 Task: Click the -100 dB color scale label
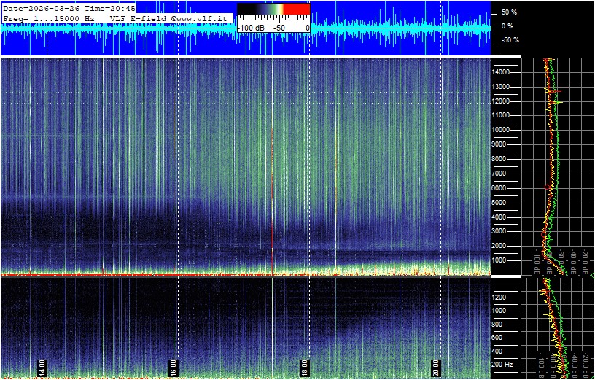tap(252, 28)
